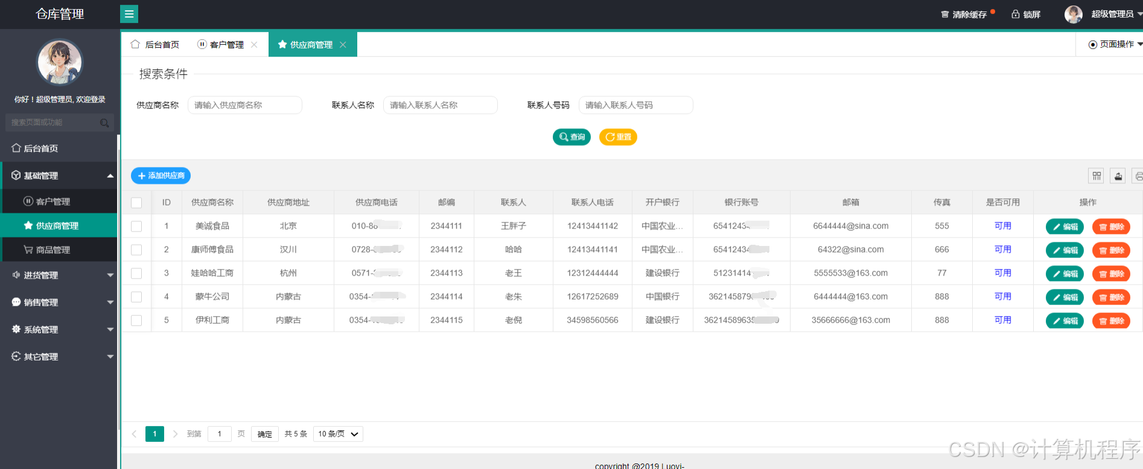Viewport: 1143px width, 469px height.
Task: Click the 供应商名称 column header
Action: click(x=212, y=203)
